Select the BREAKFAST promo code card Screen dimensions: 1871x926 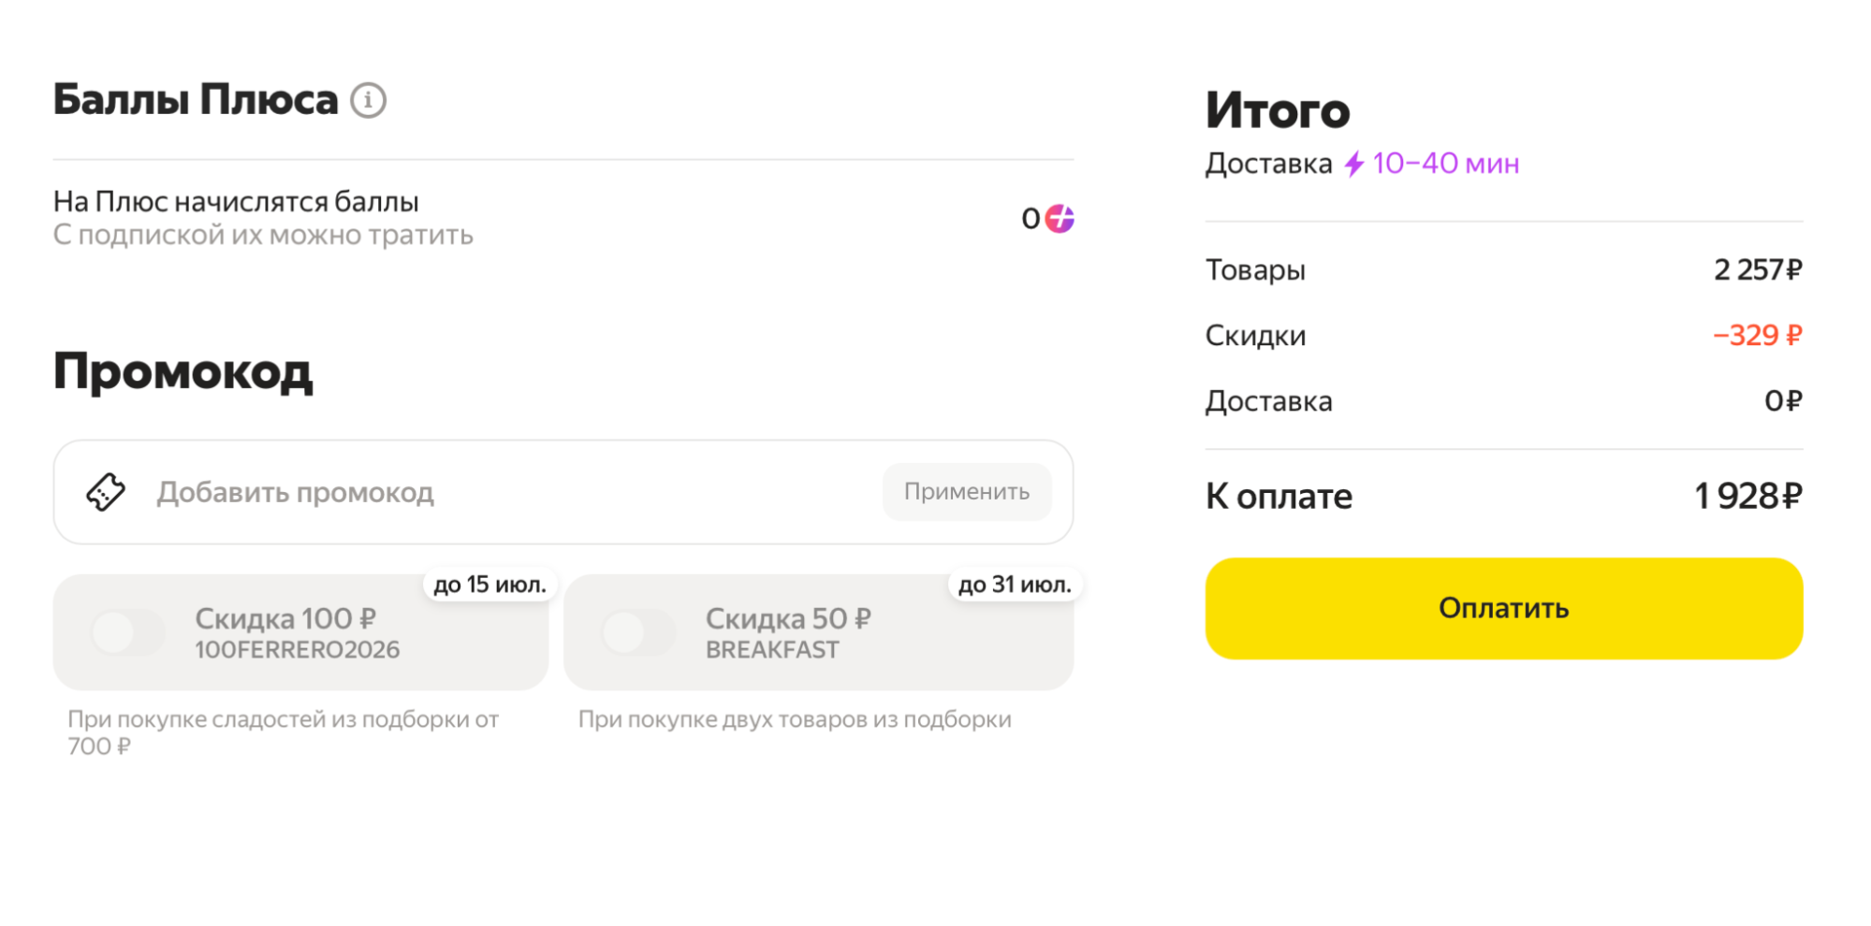pos(819,632)
